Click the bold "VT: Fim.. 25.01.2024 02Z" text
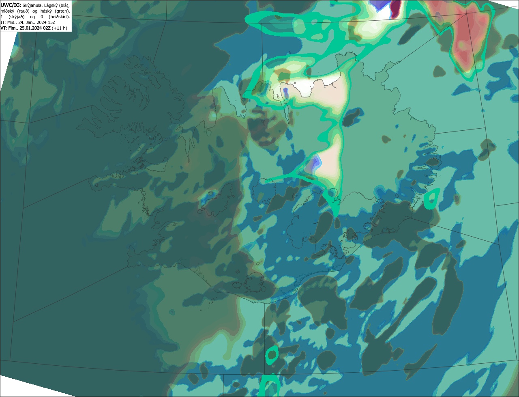The height and width of the screenshot is (397, 519). [26, 28]
